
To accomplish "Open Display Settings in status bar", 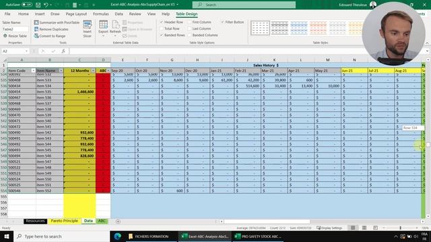I will pyautogui.click(x=329, y=228).
